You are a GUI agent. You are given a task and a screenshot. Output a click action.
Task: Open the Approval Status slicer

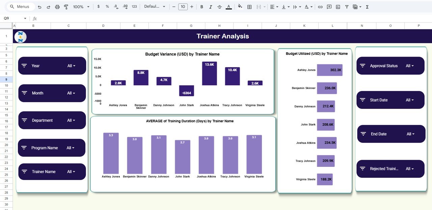(410, 66)
